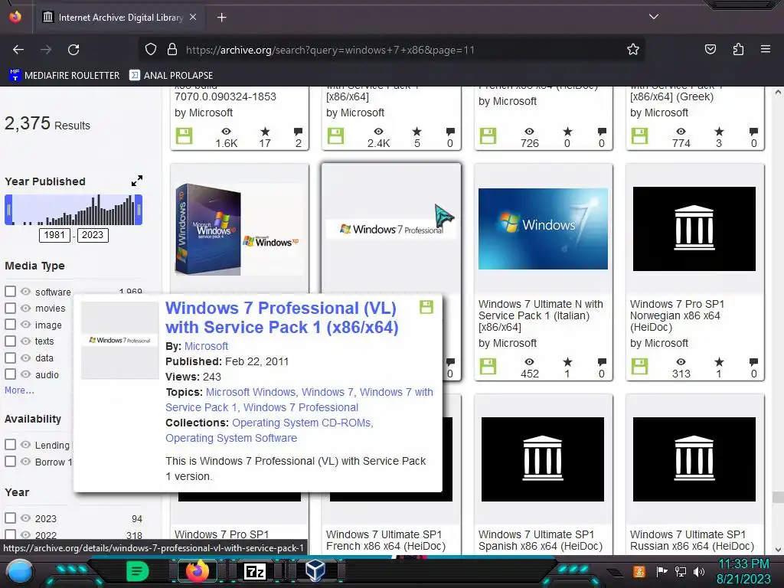Check the texts media type checkbox
The image size is (784, 588).
point(10,341)
